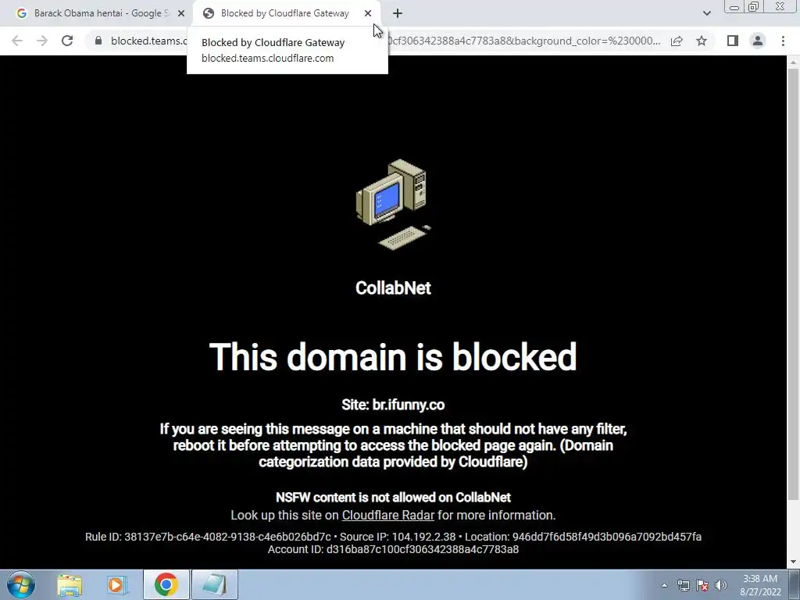Open the Windows Start menu

(20, 584)
